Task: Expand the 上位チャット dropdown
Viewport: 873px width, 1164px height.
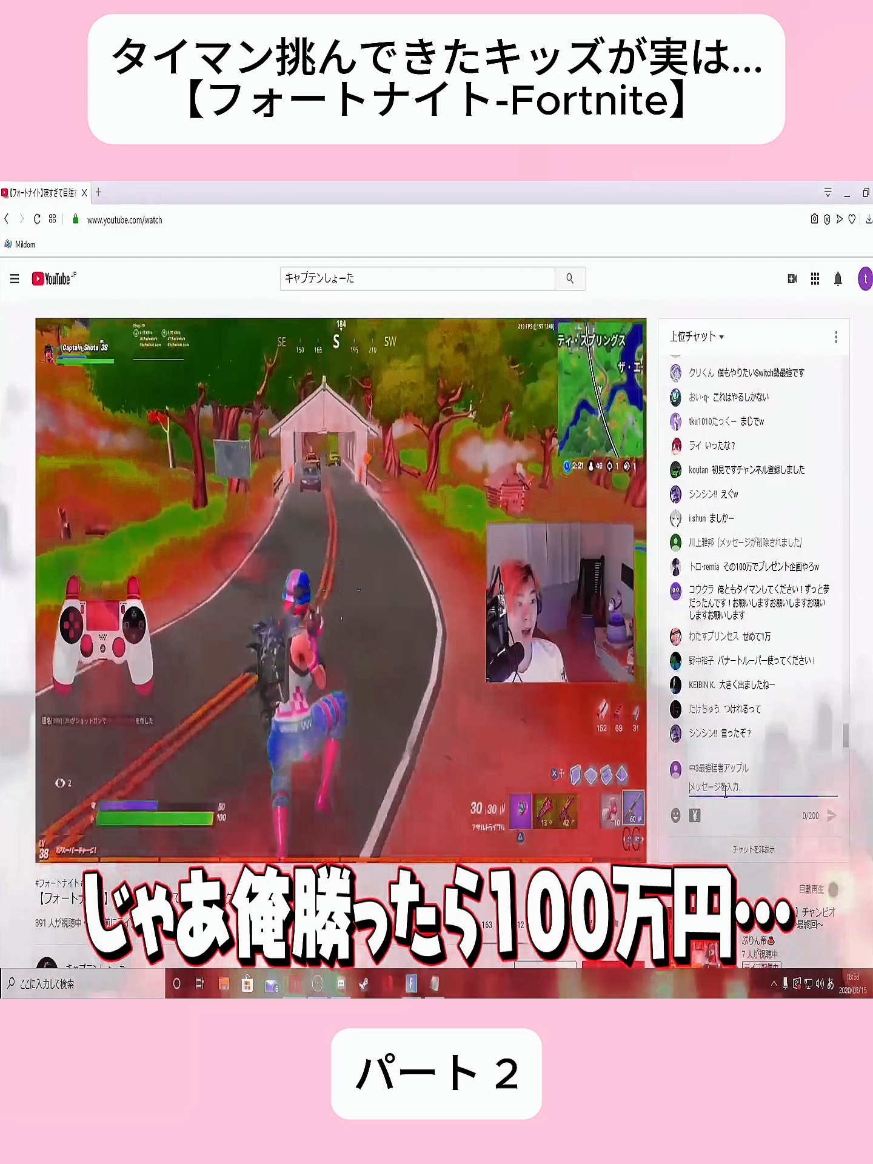Action: tap(697, 336)
